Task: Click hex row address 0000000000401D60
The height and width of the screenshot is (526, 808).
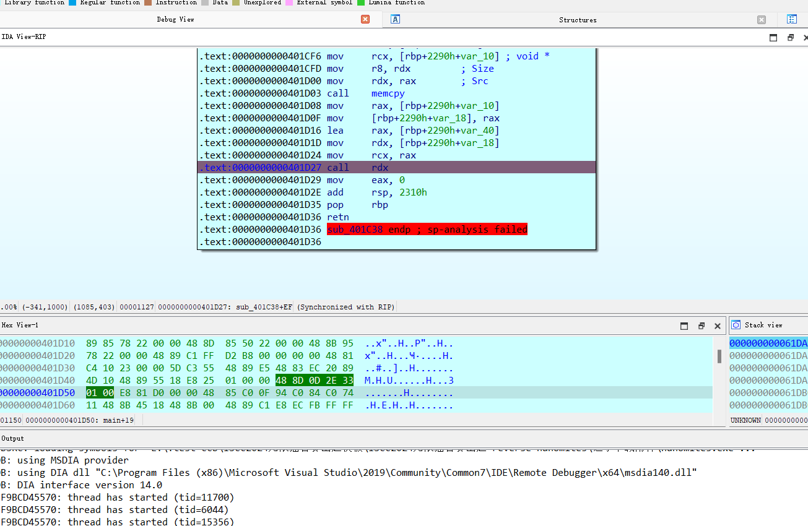Action: pyautogui.click(x=37, y=405)
